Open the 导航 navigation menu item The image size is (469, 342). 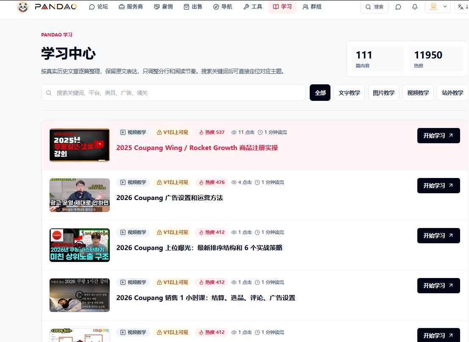click(222, 7)
